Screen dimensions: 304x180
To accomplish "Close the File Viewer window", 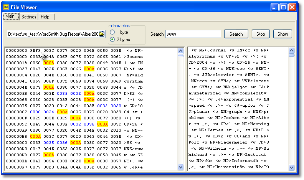I will pyautogui.click(x=292, y=7).
